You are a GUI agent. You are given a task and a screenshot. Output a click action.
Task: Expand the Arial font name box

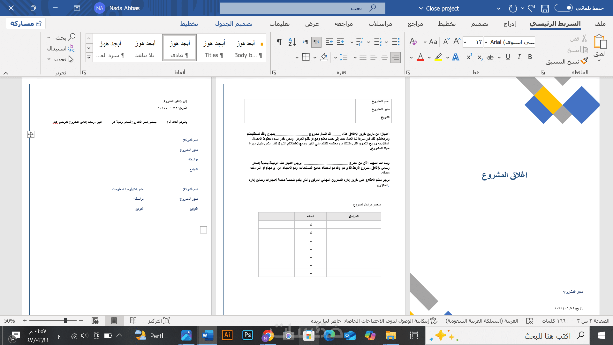(486, 42)
